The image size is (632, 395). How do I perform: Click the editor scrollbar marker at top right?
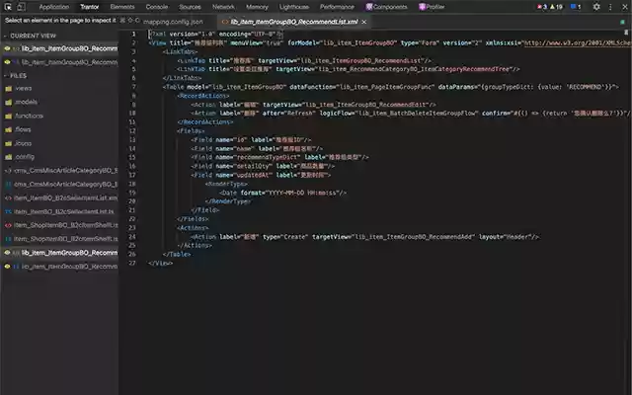pyautogui.click(x=626, y=33)
